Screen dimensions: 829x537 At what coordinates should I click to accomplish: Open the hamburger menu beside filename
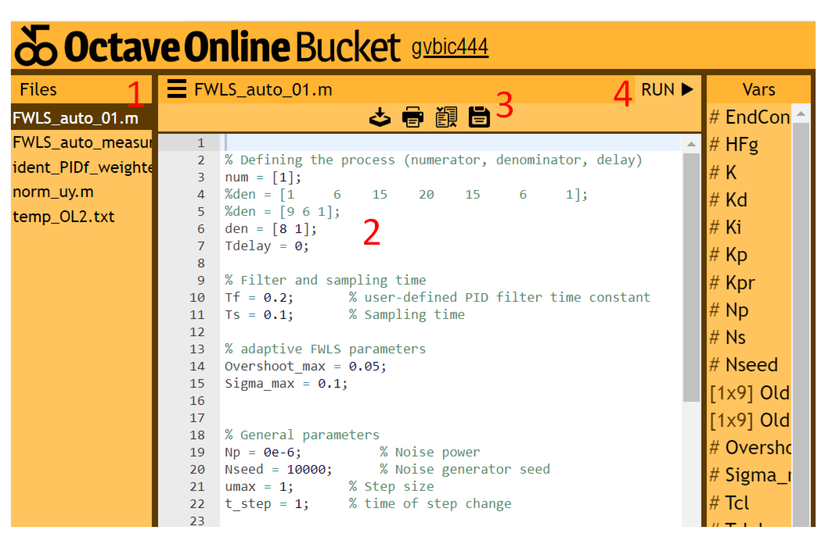[x=177, y=89]
